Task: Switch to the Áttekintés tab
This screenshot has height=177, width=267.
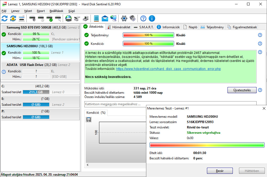Action: (x=94, y=27)
